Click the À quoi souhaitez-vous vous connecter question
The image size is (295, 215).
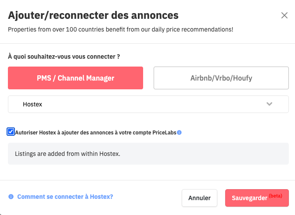tap(64, 57)
